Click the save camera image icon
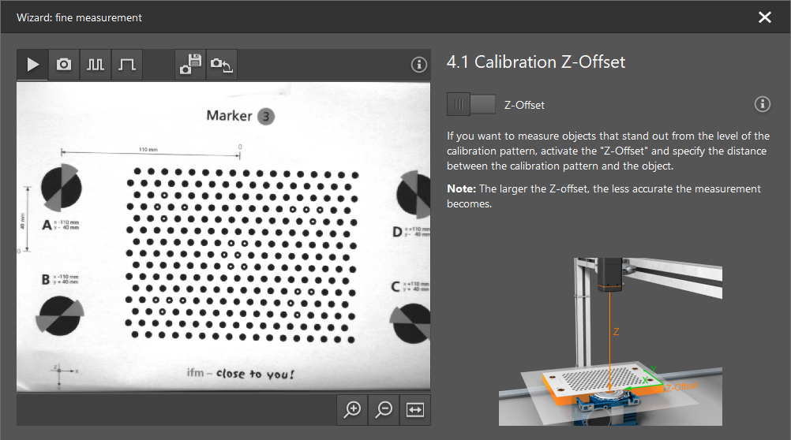This screenshot has height=440, width=791. pyautogui.click(x=190, y=65)
